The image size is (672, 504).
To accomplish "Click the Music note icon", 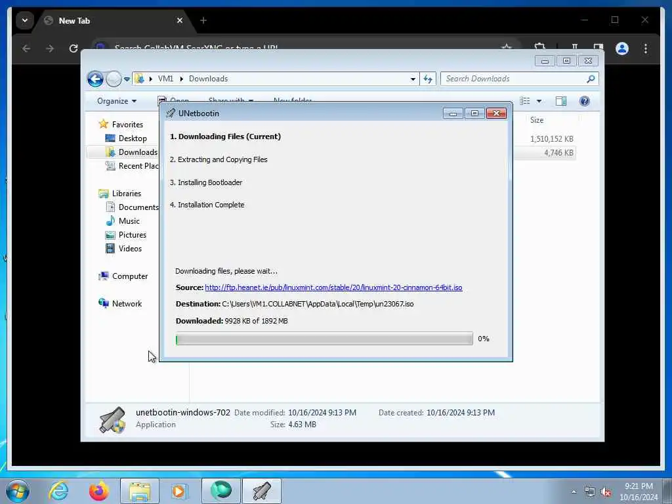I will (x=110, y=220).
